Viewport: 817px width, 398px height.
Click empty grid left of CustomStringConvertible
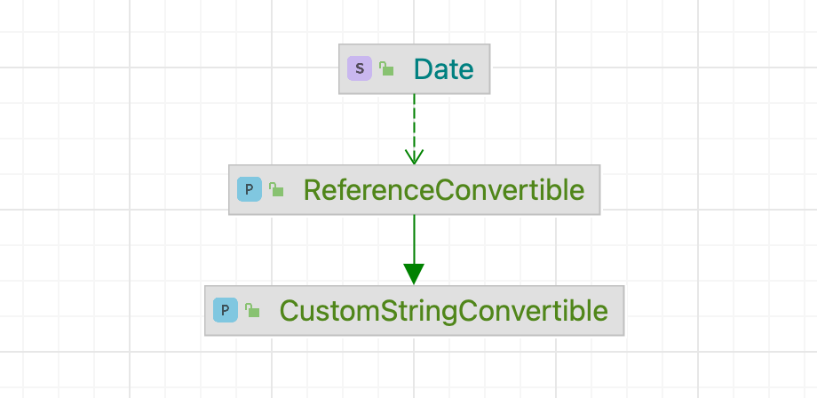(98, 310)
